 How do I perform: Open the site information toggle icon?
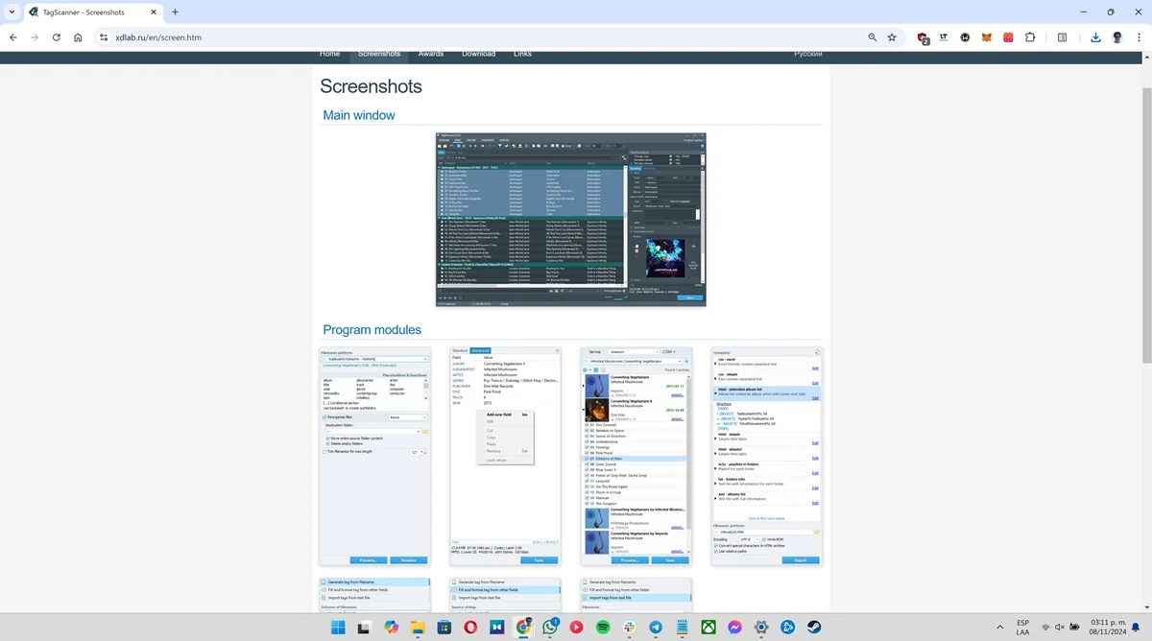tap(104, 37)
